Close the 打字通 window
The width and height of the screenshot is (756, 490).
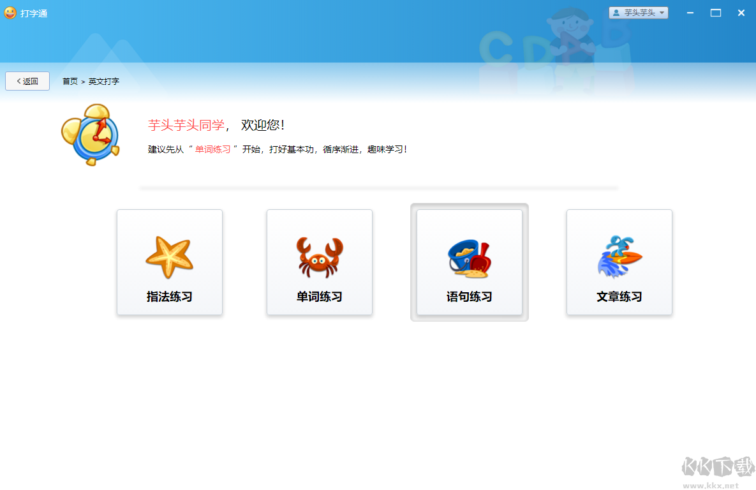741,13
